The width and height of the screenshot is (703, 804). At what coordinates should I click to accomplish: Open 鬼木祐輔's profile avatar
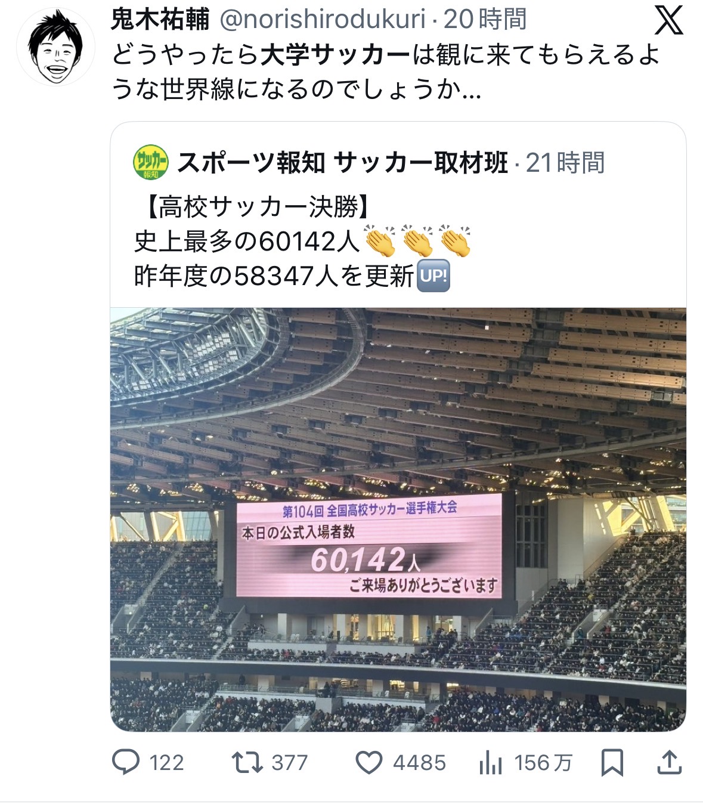coord(55,48)
